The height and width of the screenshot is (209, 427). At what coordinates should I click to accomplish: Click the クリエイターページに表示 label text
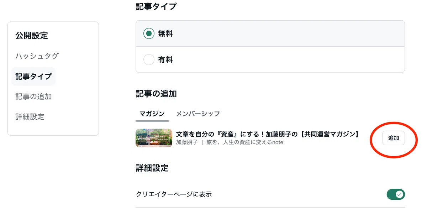pyautogui.click(x=174, y=194)
